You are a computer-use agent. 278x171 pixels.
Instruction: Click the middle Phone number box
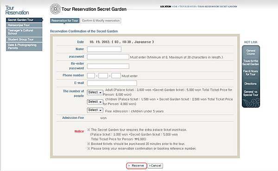tap(103, 76)
